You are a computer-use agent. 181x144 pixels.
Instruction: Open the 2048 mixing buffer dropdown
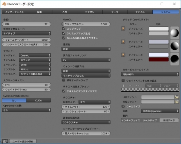(35, 64)
